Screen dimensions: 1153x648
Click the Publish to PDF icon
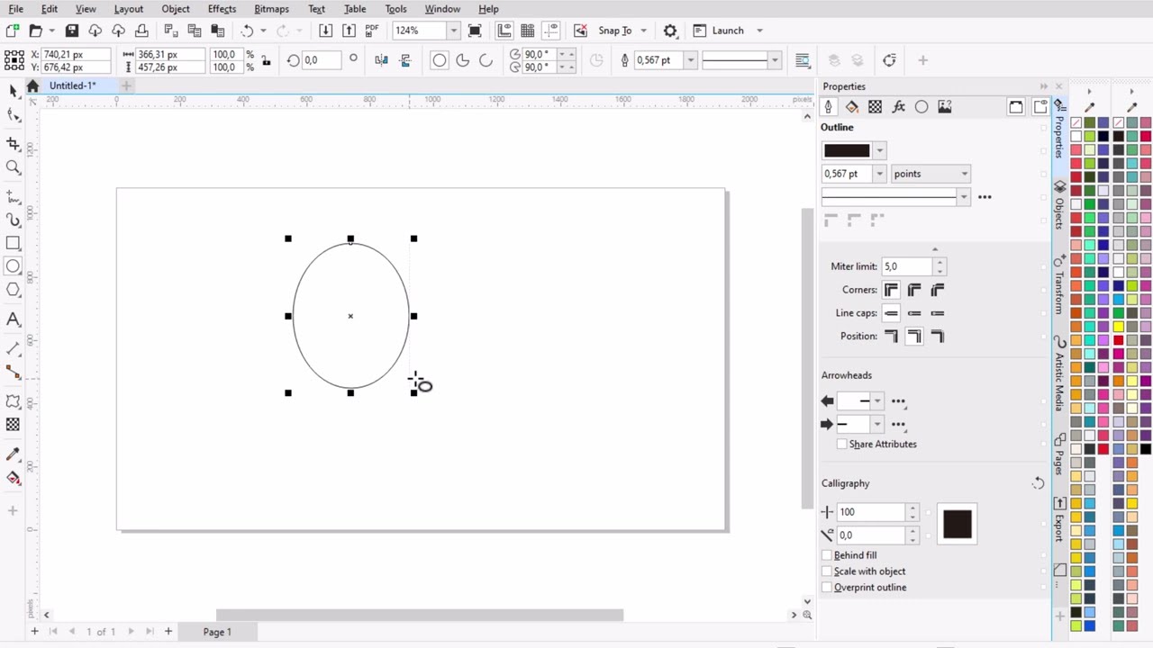coord(371,31)
